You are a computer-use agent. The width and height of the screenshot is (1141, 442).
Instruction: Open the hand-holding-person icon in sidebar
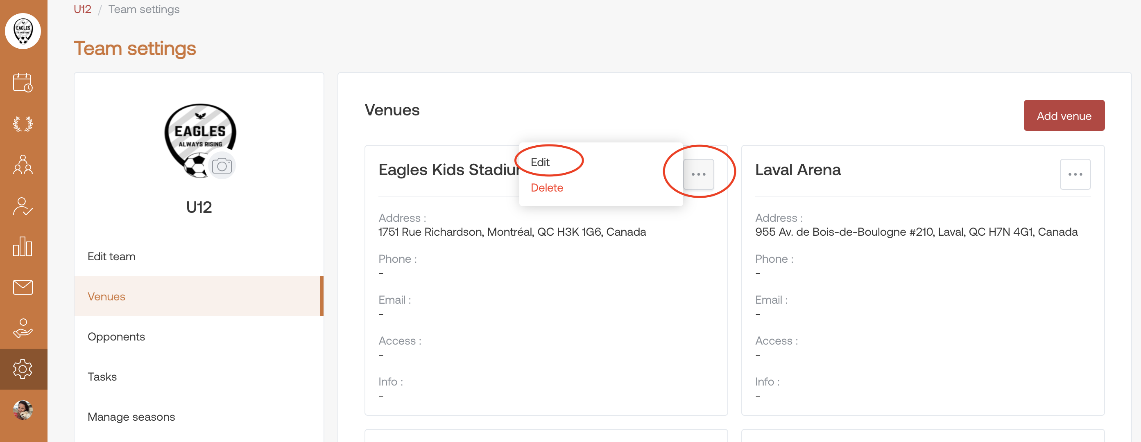pos(23,328)
